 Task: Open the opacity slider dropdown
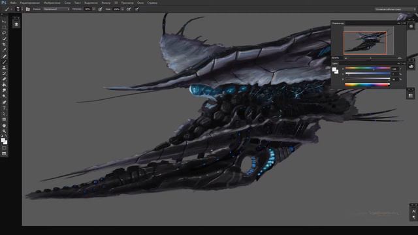[93, 9]
